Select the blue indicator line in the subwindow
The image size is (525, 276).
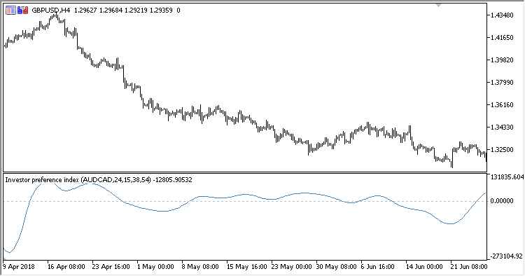pos(244,195)
